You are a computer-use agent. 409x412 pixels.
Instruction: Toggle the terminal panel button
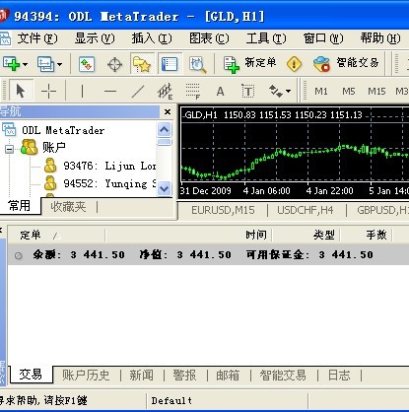coord(170,64)
